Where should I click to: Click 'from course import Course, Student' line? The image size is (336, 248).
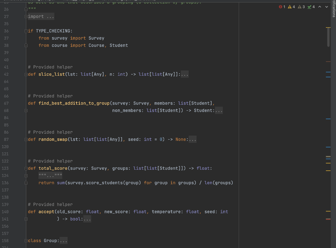(x=83, y=45)
